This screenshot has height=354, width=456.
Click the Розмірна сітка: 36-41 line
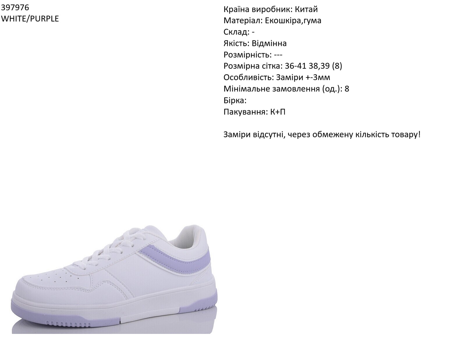[283, 66]
